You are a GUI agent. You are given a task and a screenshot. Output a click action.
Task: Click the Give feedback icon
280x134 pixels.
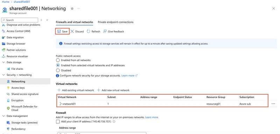click(105, 31)
